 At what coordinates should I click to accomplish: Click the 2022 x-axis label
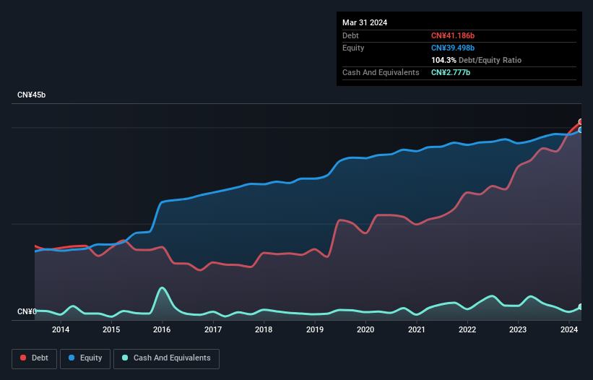[467, 329]
